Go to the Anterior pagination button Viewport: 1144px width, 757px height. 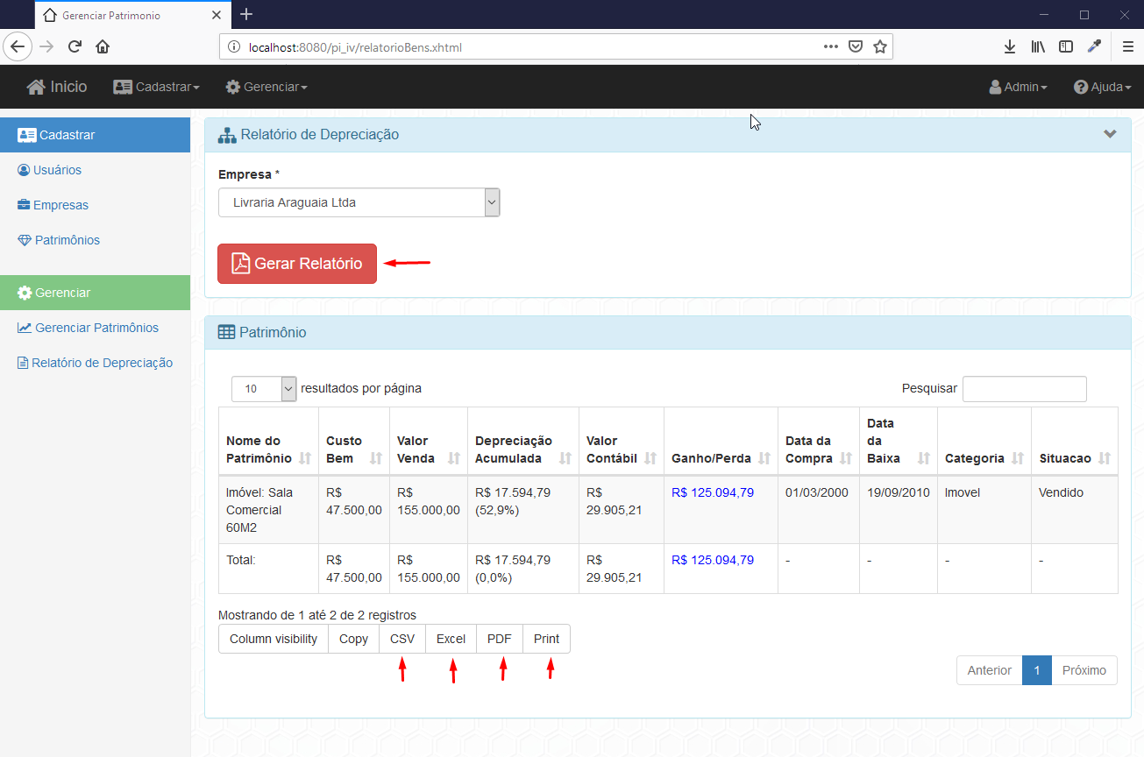990,670
